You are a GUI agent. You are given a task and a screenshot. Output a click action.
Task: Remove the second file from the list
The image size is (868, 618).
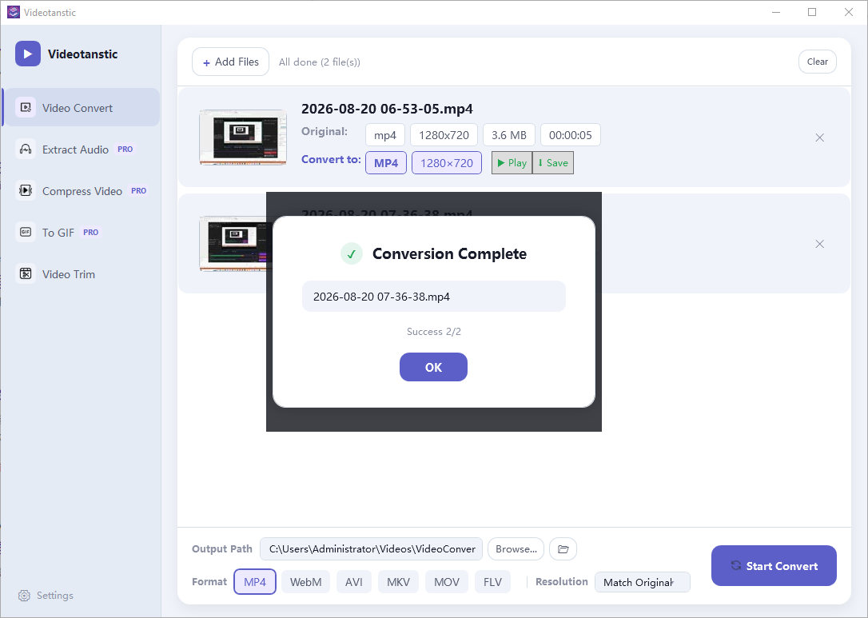[x=820, y=244]
